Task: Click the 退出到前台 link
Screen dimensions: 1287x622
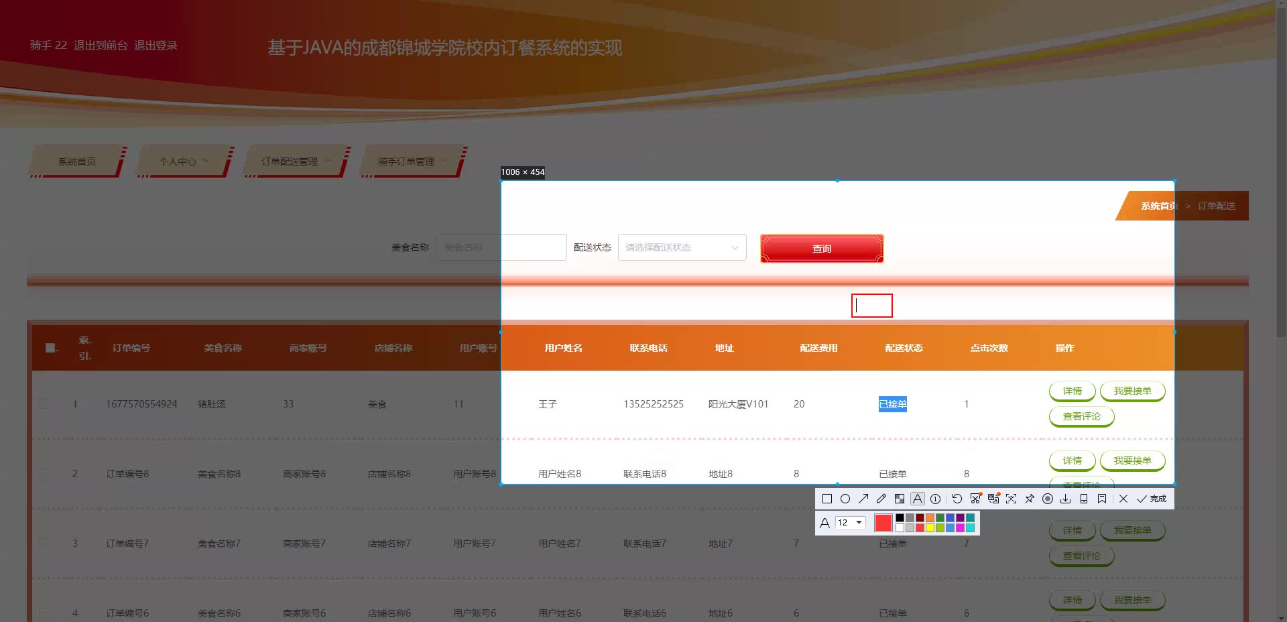Action: tap(101, 45)
